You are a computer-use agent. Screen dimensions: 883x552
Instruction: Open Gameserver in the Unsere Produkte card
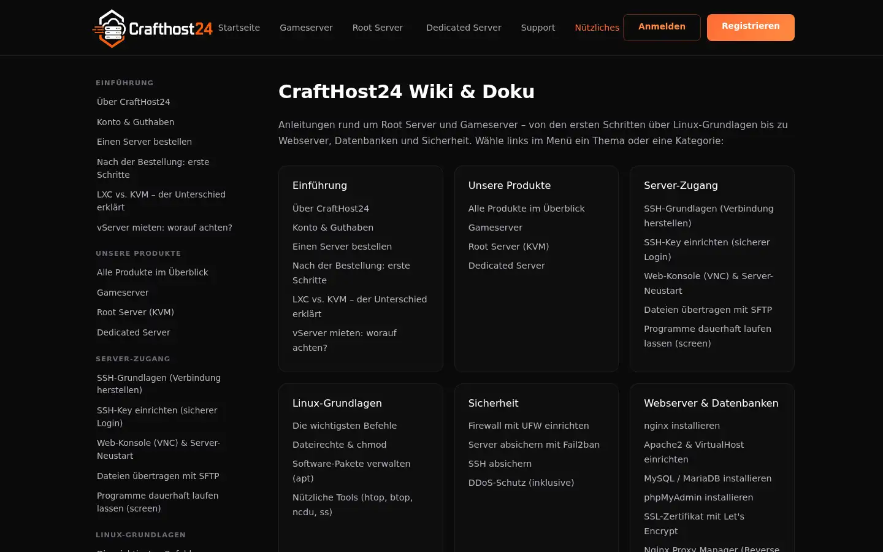coord(495,228)
